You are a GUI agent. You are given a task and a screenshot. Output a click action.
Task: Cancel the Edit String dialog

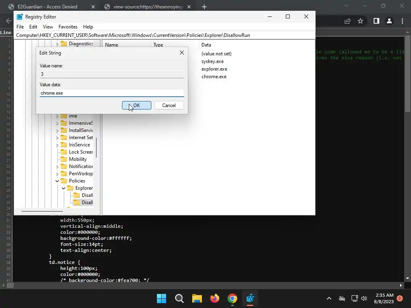[x=169, y=105]
